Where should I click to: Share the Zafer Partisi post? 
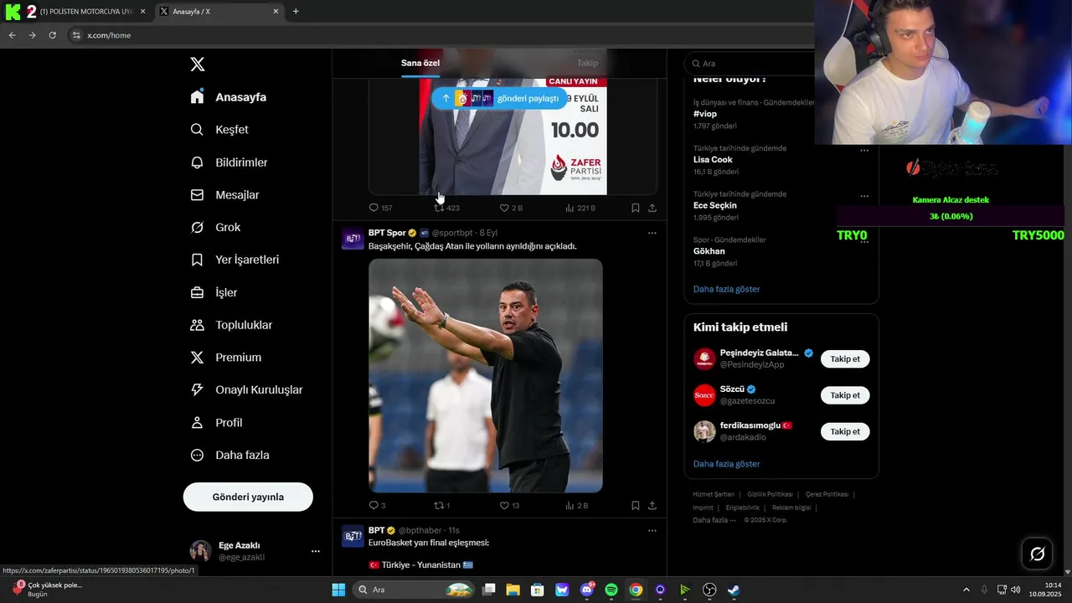pyautogui.click(x=652, y=208)
